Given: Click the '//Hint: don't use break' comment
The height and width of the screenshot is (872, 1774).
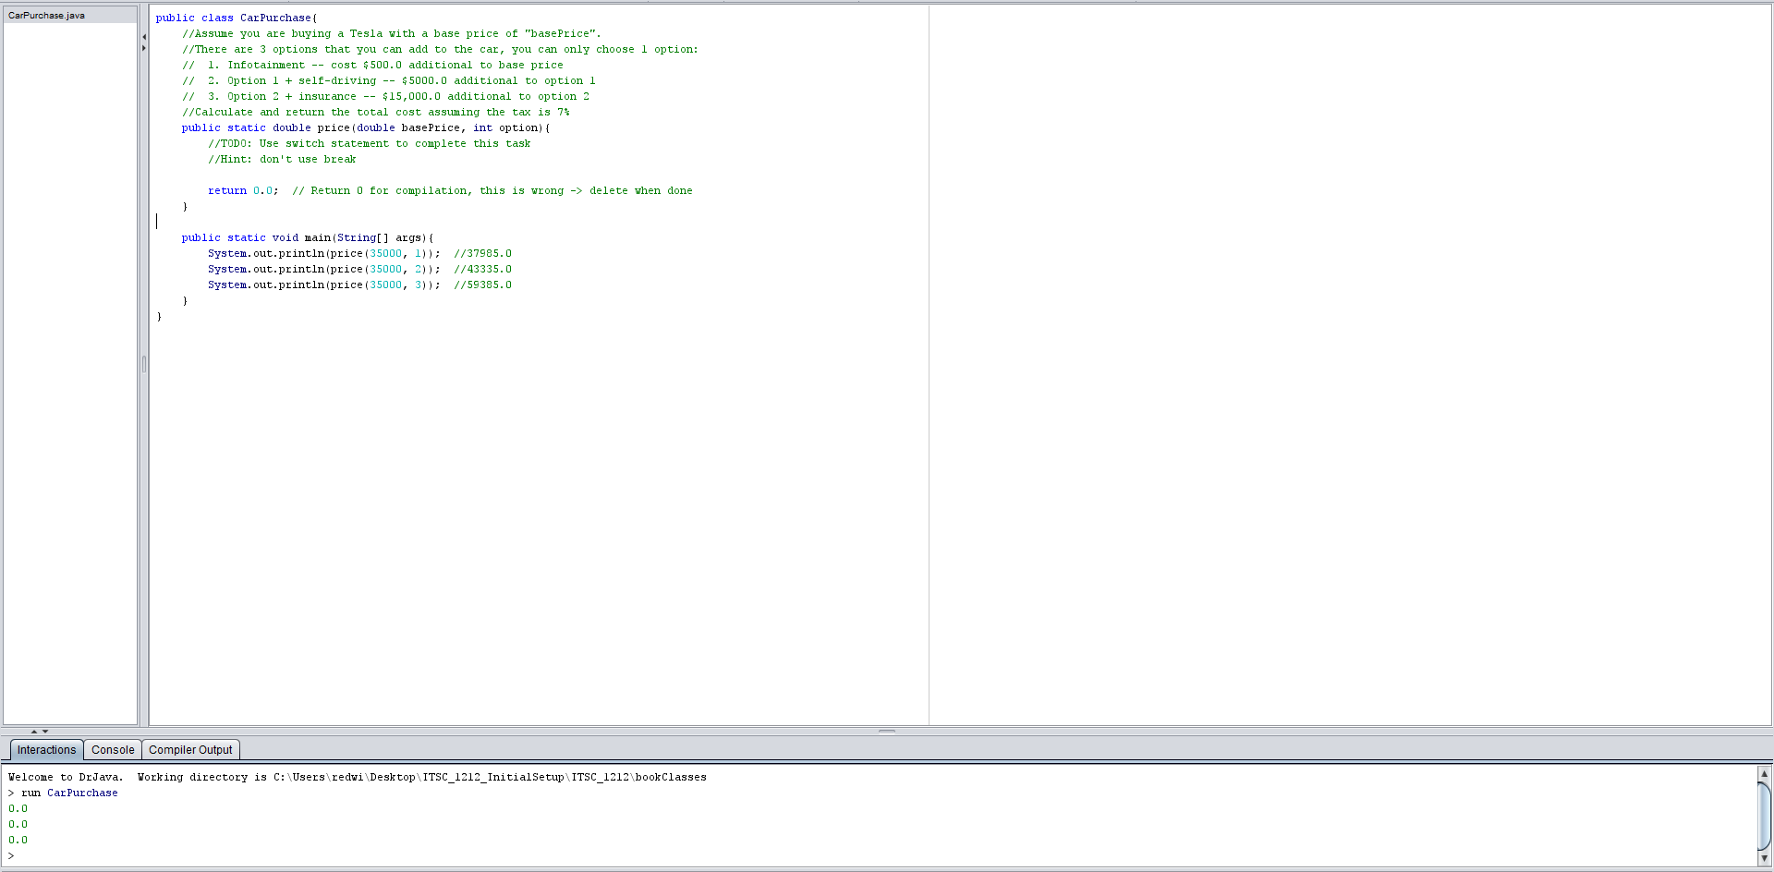Looking at the screenshot, I should [x=282, y=159].
